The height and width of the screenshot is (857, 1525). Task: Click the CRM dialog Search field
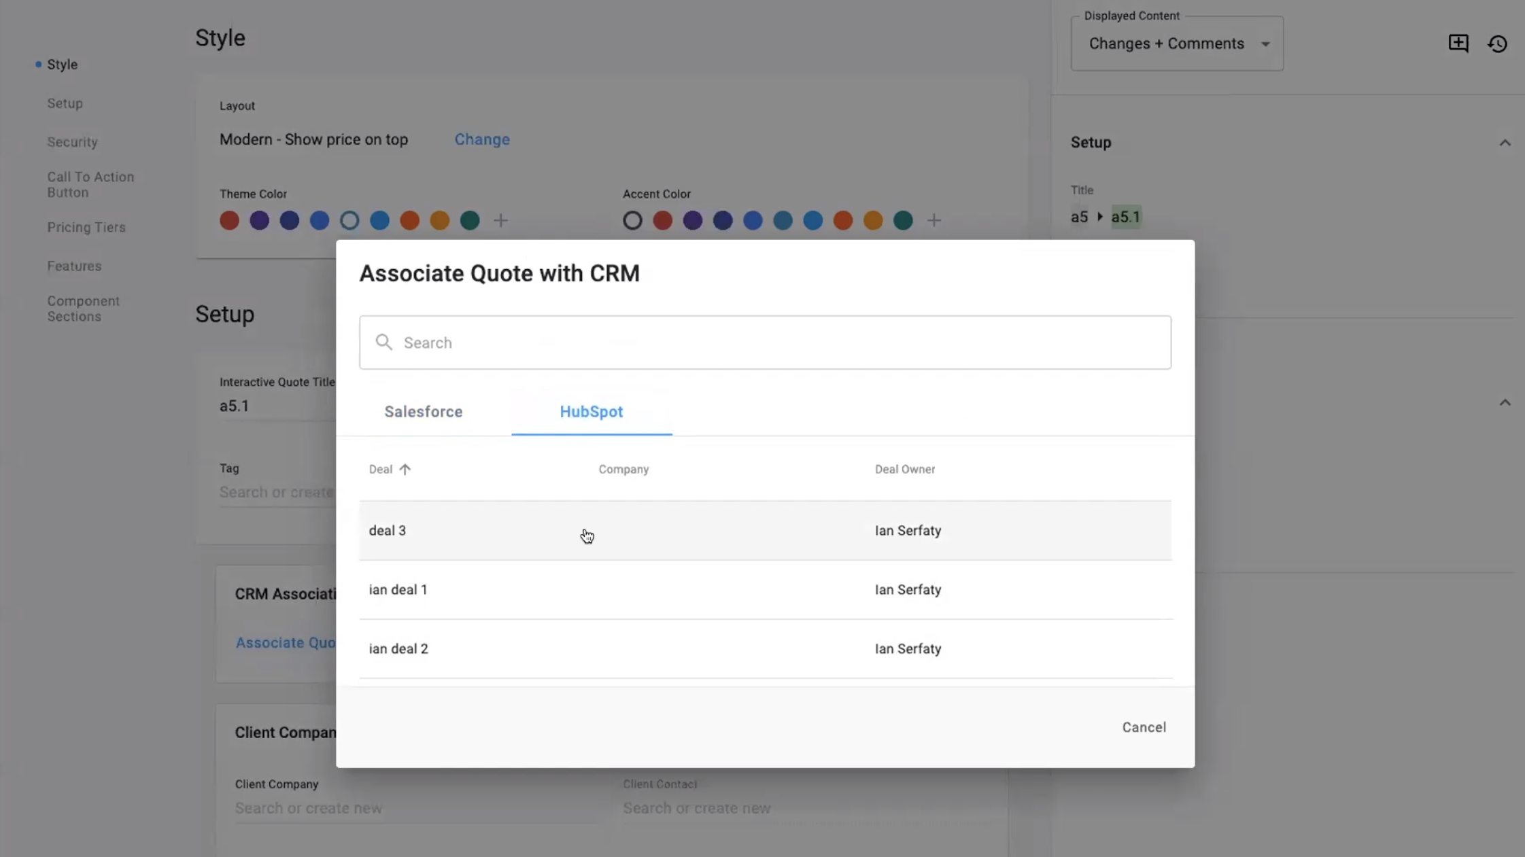[x=765, y=343]
